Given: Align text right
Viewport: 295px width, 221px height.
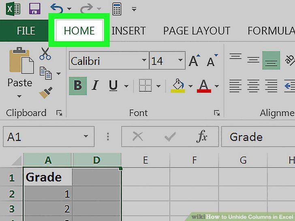Looking at the screenshot, I should click(271, 86).
